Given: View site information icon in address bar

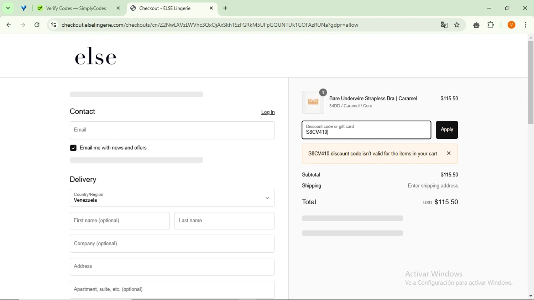Looking at the screenshot, I should coord(54,25).
